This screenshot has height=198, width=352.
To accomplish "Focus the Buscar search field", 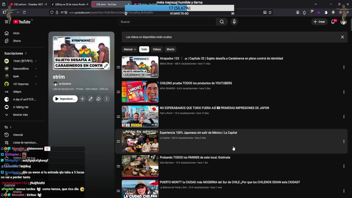I will [167, 22].
